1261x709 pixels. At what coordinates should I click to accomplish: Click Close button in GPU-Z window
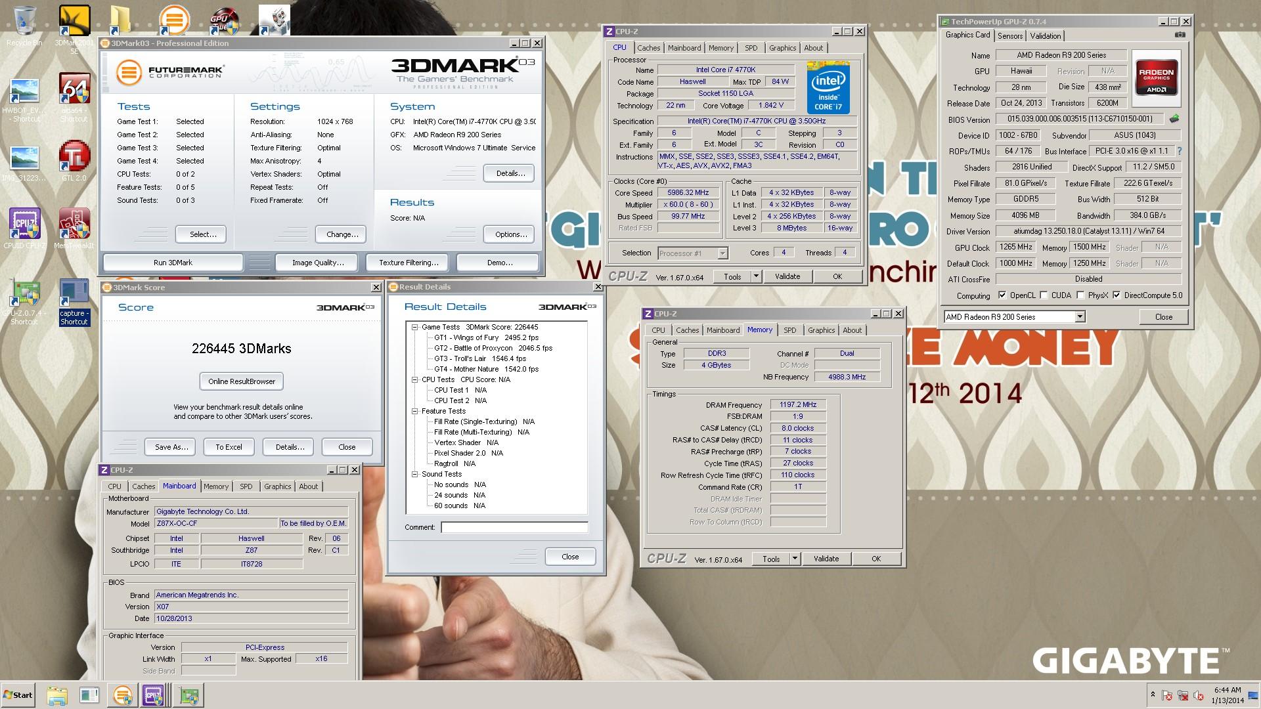click(1163, 317)
